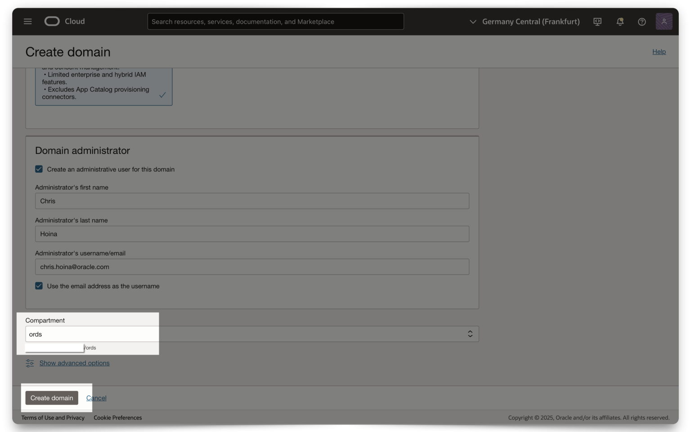Click Show advanced options
Image resolution: width=691 pixels, height=432 pixels.
pyautogui.click(x=74, y=363)
